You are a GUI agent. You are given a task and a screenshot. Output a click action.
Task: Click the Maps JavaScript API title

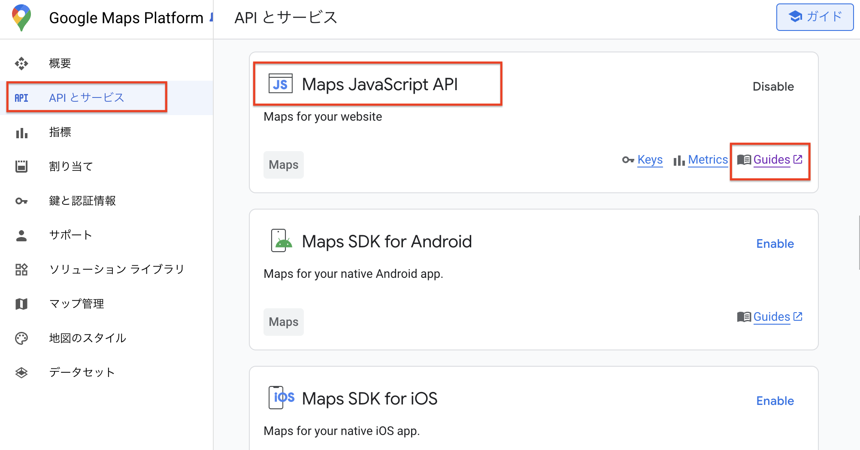pyautogui.click(x=380, y=84)
